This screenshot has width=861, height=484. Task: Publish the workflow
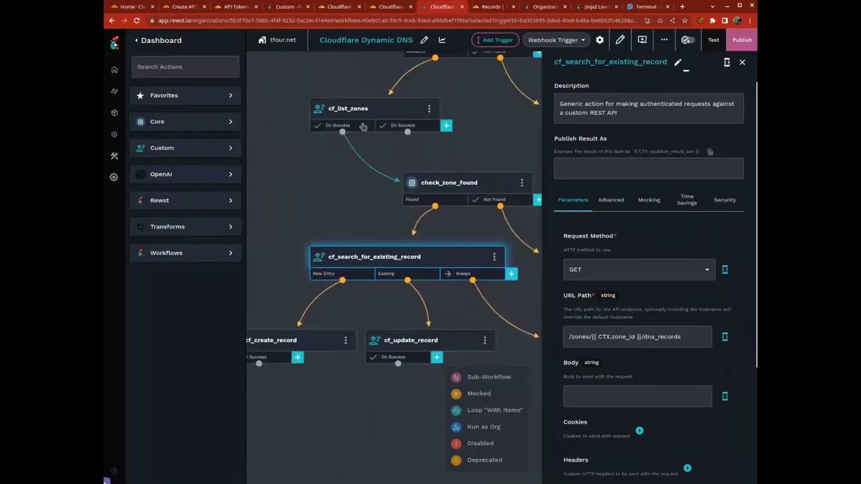[x=742, y=40]
